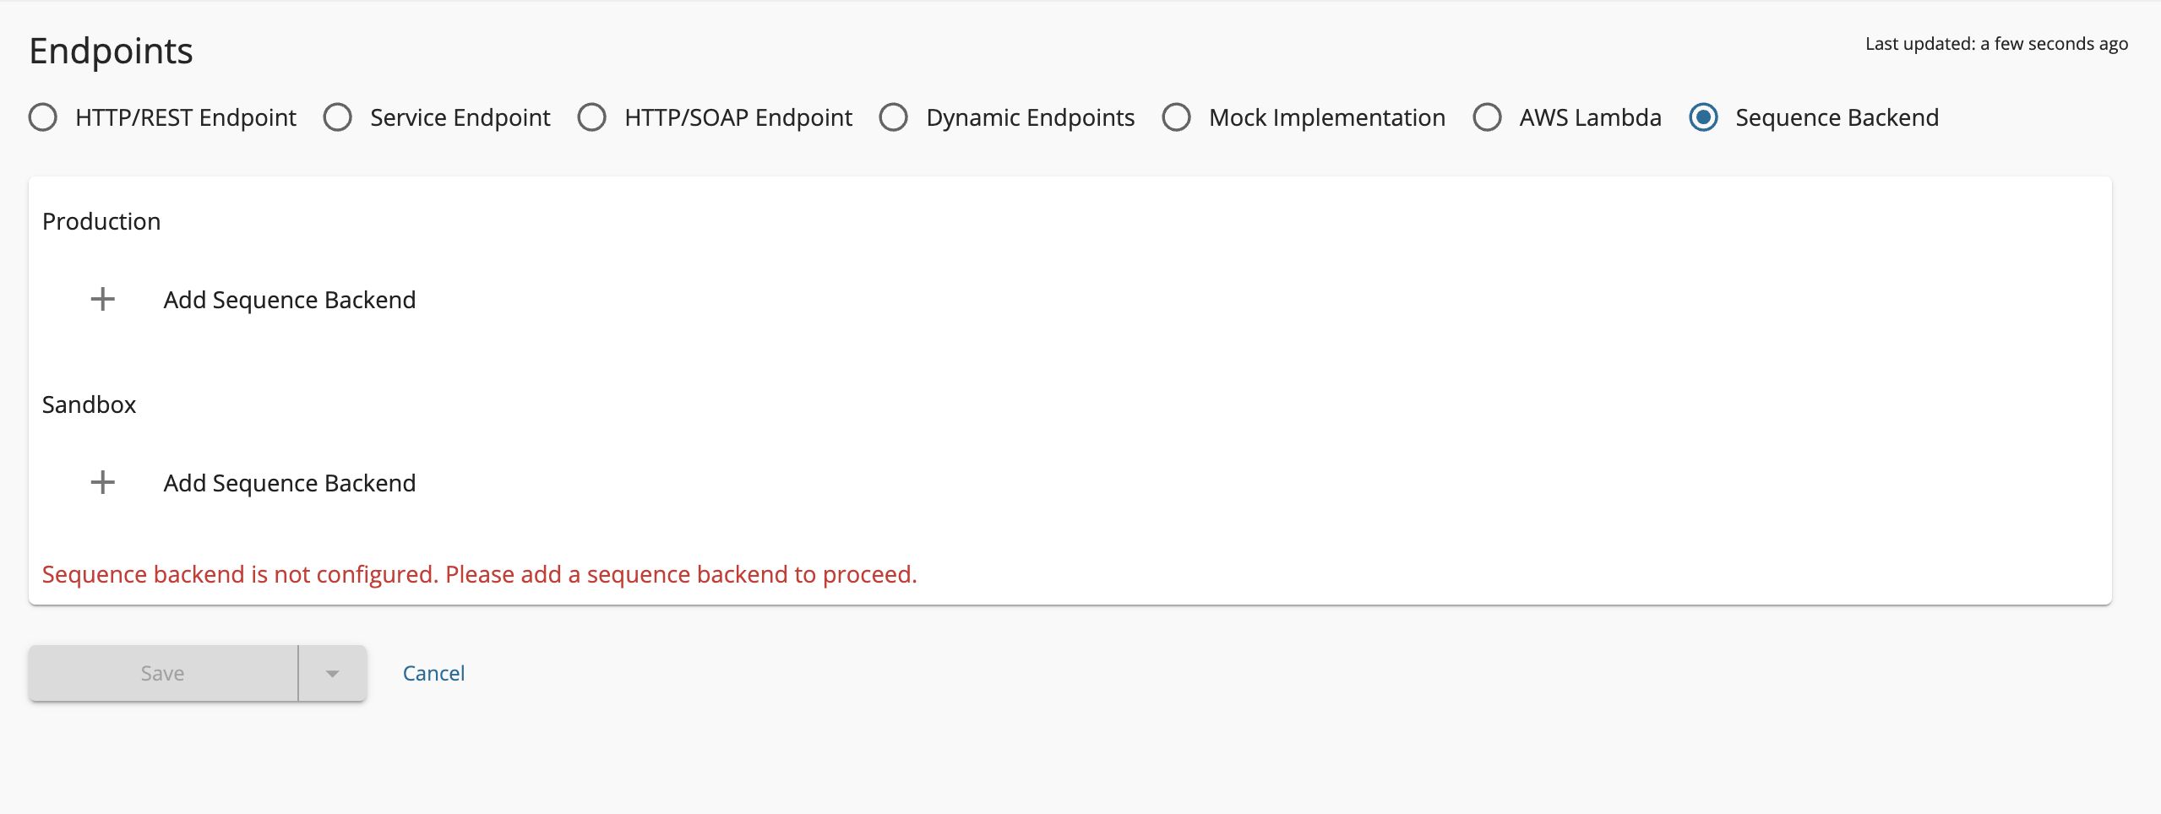The width and height of the screenshot is (2161, 814).
Task: Click the plus icon under Sandbox
Action: click(x=103, y=482)
